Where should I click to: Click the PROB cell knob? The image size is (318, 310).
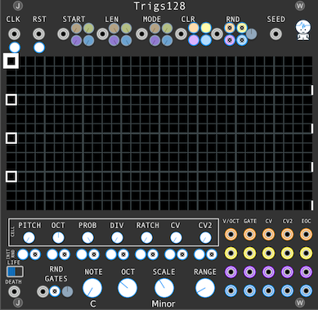pos(87,238)
